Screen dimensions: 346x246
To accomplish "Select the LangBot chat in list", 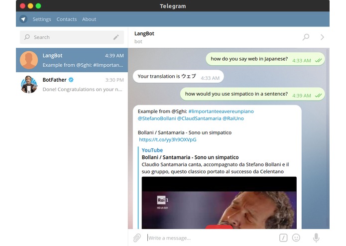I will click(72, 60).
